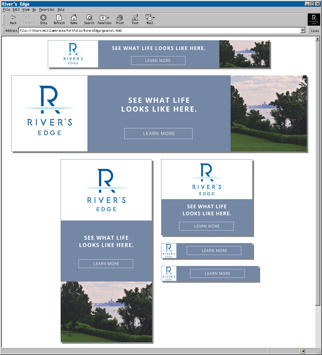The image size is (322, 355).
Task: Open the Help menu
Action: coord(61,9)
